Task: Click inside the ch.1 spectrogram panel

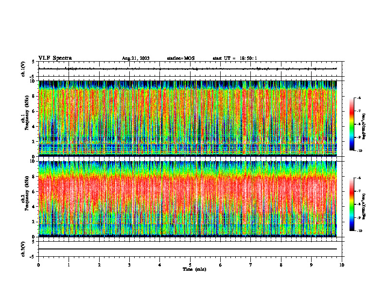Action: point(188,118)
